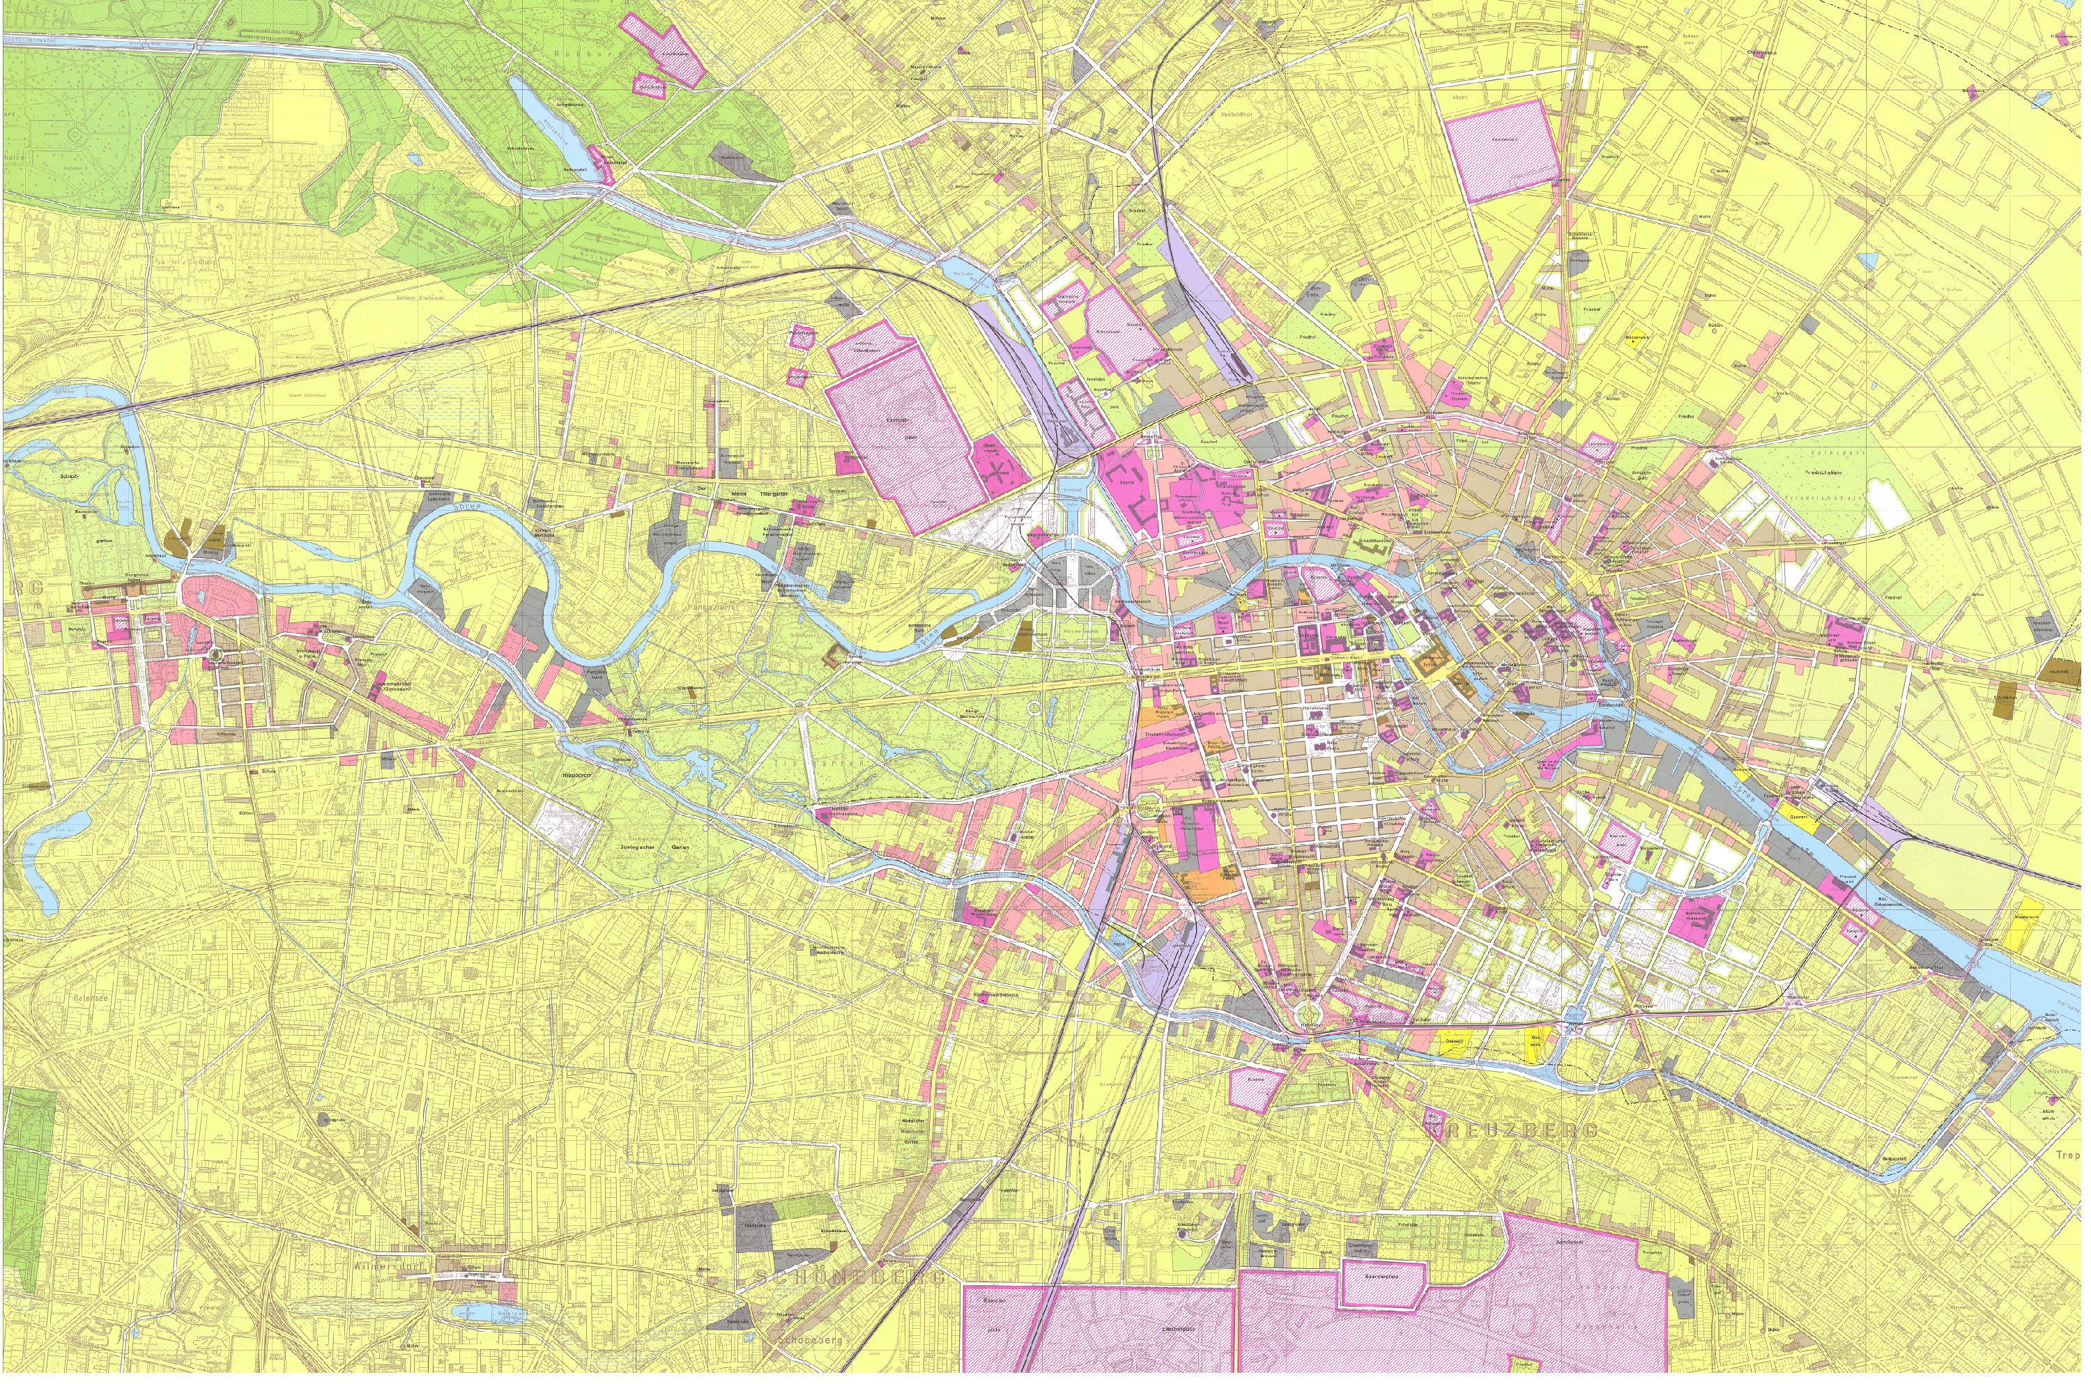
Task: Click the SCHÖNEBERG district label
Action: point(849,1278)
